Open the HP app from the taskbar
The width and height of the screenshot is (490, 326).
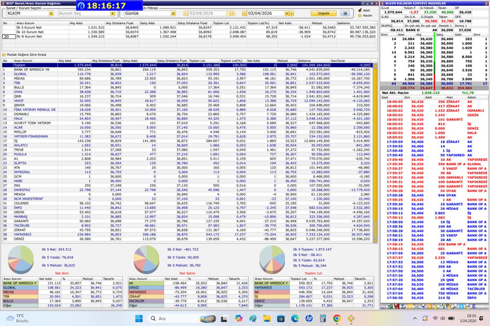pyautogui.click(x=309, y=318)
